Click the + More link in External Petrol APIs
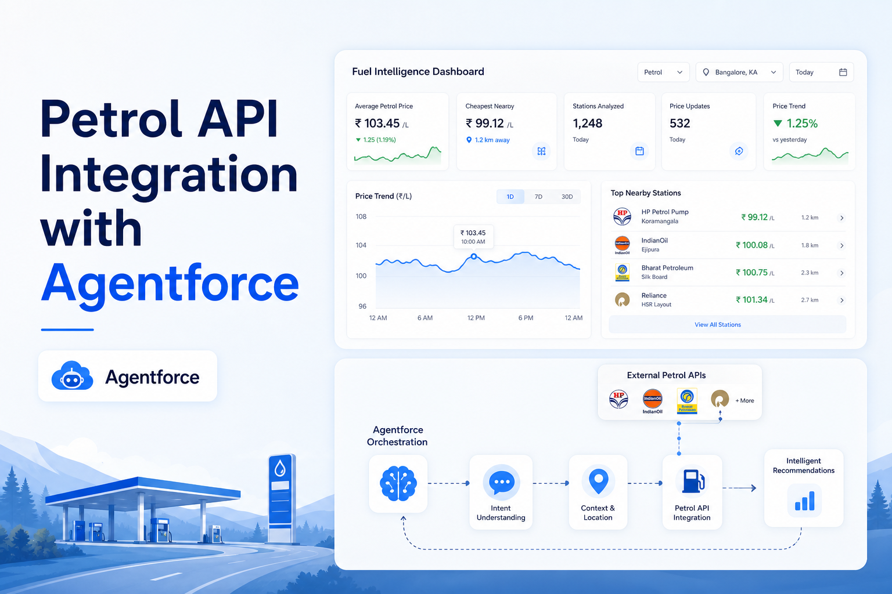The height and width of the screenshot is (594, 892). point(744,400)
